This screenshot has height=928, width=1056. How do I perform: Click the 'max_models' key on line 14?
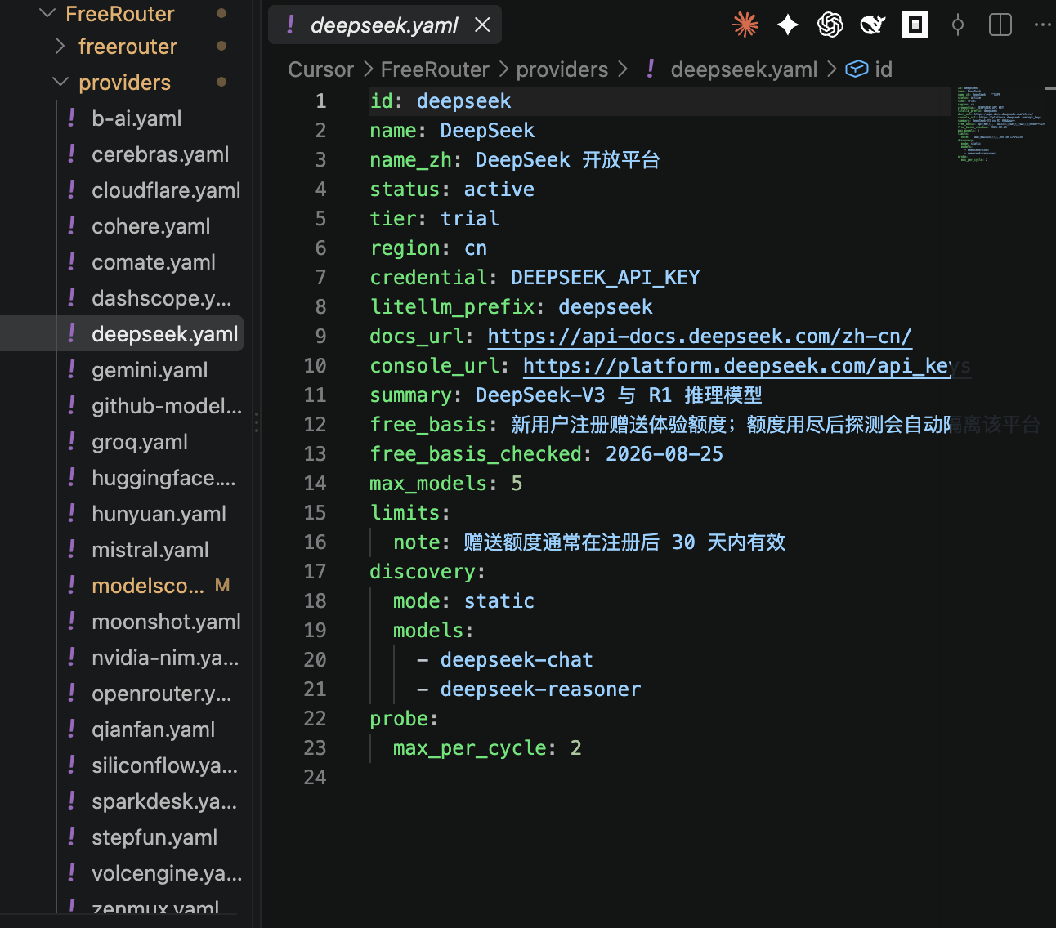[428, 484]
